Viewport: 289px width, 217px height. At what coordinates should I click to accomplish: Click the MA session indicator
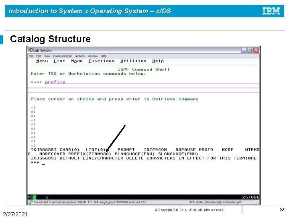(31, 197)
